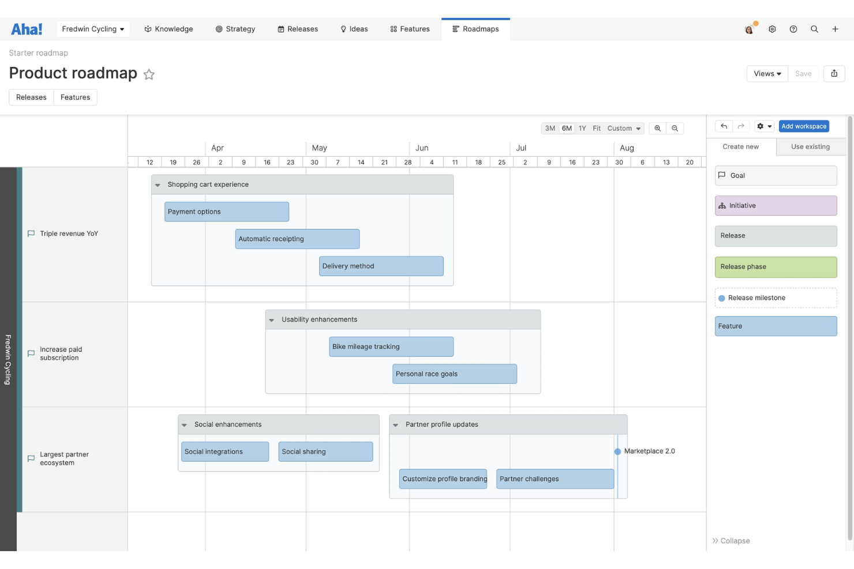Open the Fredwin Cycling workspace dropdown
Image resolution: width=854 pixels, height=569 pixels.
pyautogui.click(x=93, y=29)
